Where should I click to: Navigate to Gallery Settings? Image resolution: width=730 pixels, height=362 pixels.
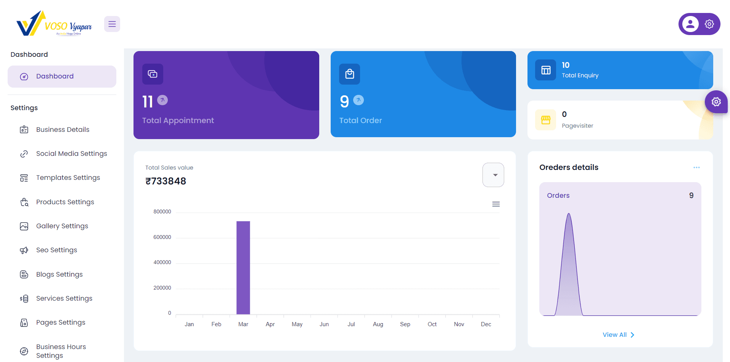click(x=62, y=226)
